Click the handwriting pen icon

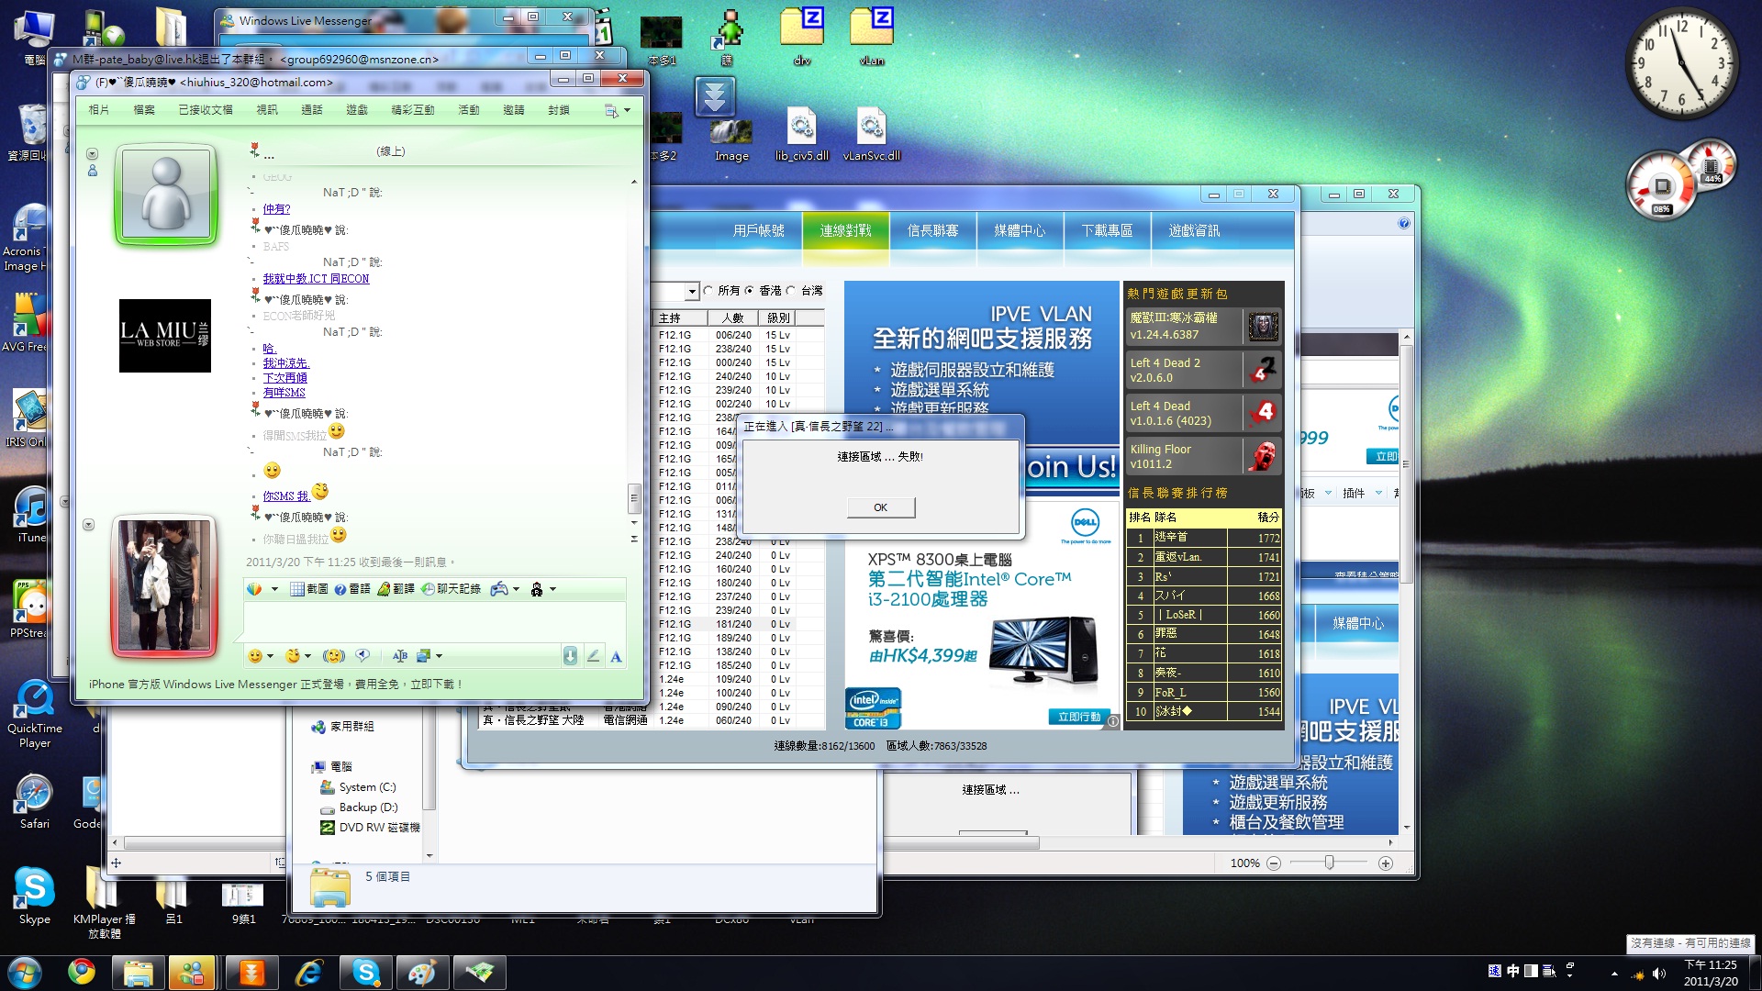coord(593,656)
